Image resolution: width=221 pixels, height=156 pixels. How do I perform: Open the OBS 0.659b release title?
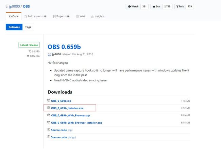point(64,47)
